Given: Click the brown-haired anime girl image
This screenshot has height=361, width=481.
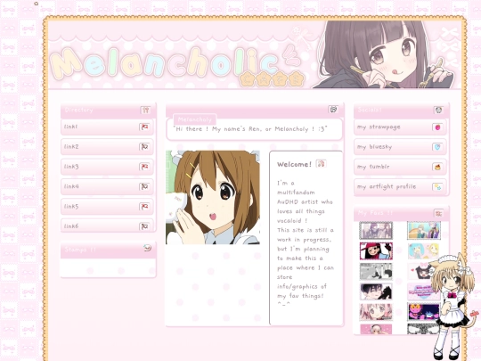Looking at the screenshot, I should pos(213,197).
